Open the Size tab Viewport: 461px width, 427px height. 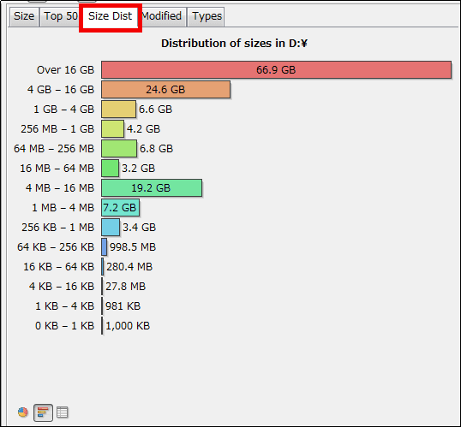[24, 16]
